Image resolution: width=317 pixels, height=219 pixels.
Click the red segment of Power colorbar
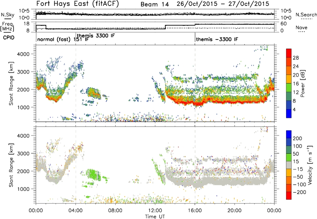pos(289,53)
